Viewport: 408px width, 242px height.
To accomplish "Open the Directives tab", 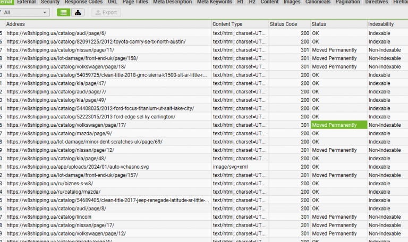I will [x=377, y=2].
